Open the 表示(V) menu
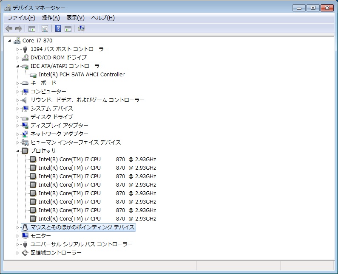Screen dimensions: 338x274 (x=75, y=18)
